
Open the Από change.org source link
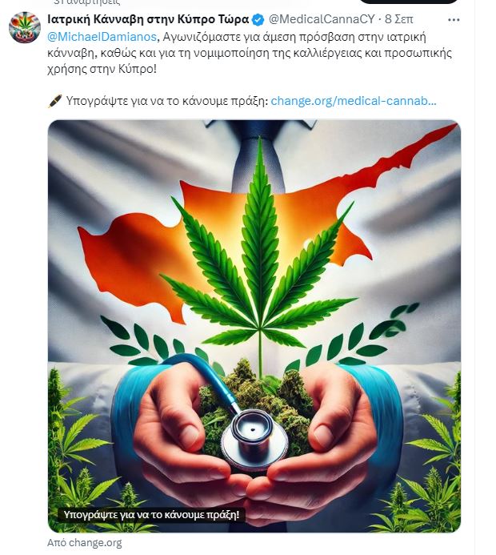coord(85,543)
